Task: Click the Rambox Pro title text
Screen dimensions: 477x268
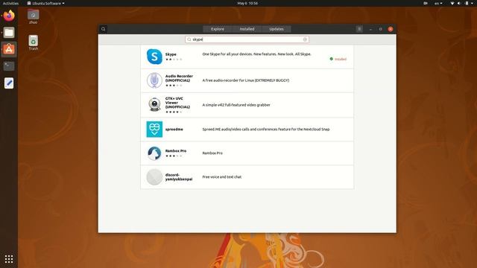Action: coord(176,150)
